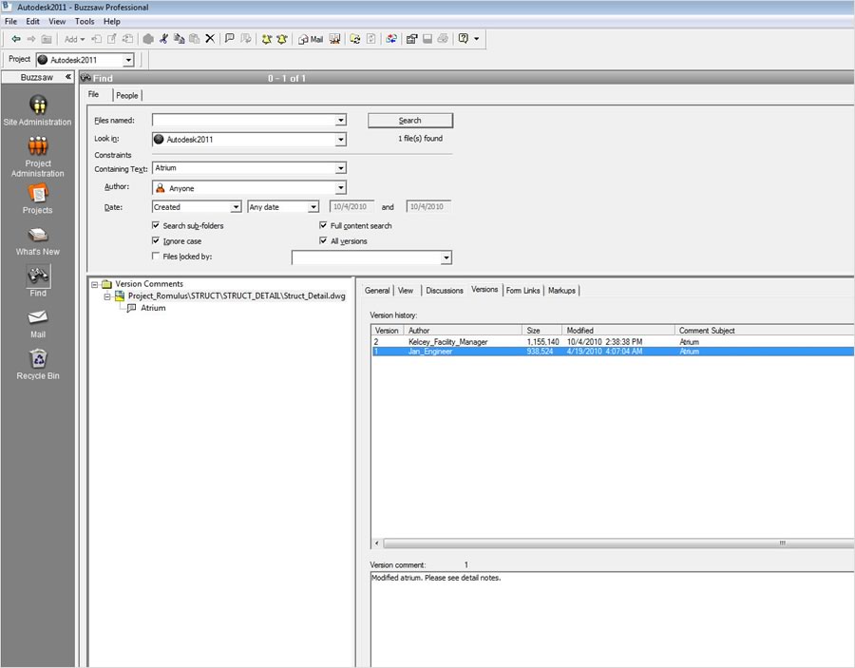Toggle the Full content search checkbox
The width and height of the screenshot is (855, 668).
pos(323,225)
